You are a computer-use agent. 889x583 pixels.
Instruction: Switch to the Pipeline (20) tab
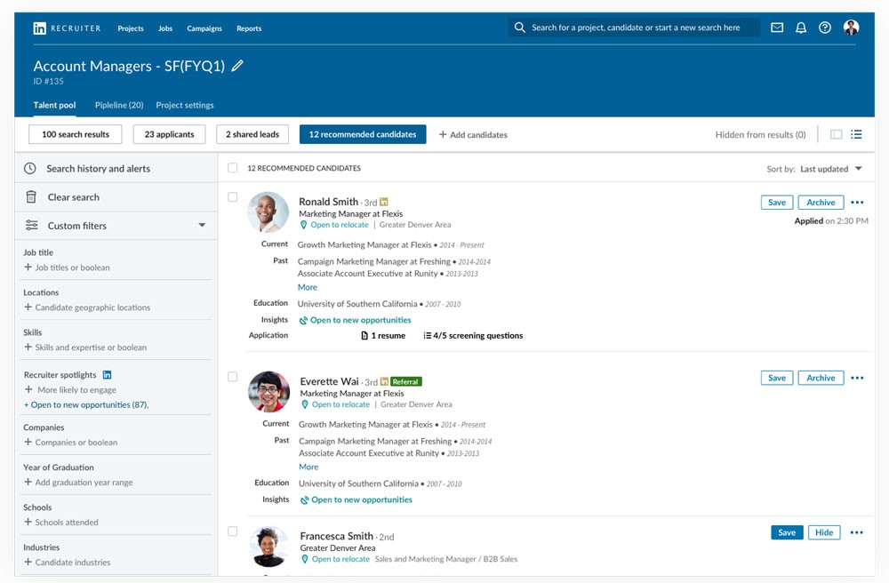pyautogui.click(x=119, y=105)
